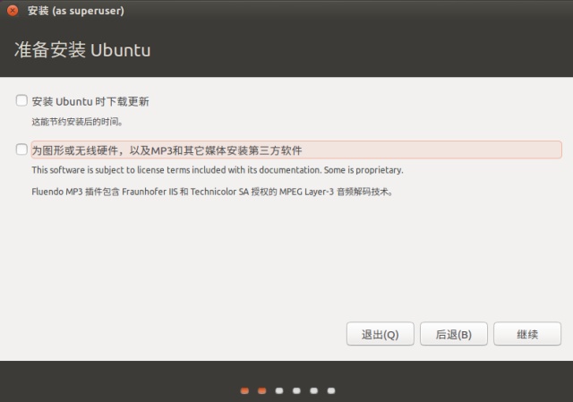Check the third-party software installation checkbox
573x402 pixels.
21,150
